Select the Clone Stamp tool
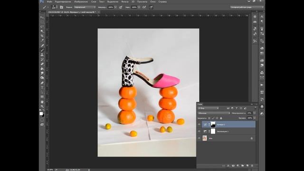This screenshot has width=304, height=171. (42, 55)
